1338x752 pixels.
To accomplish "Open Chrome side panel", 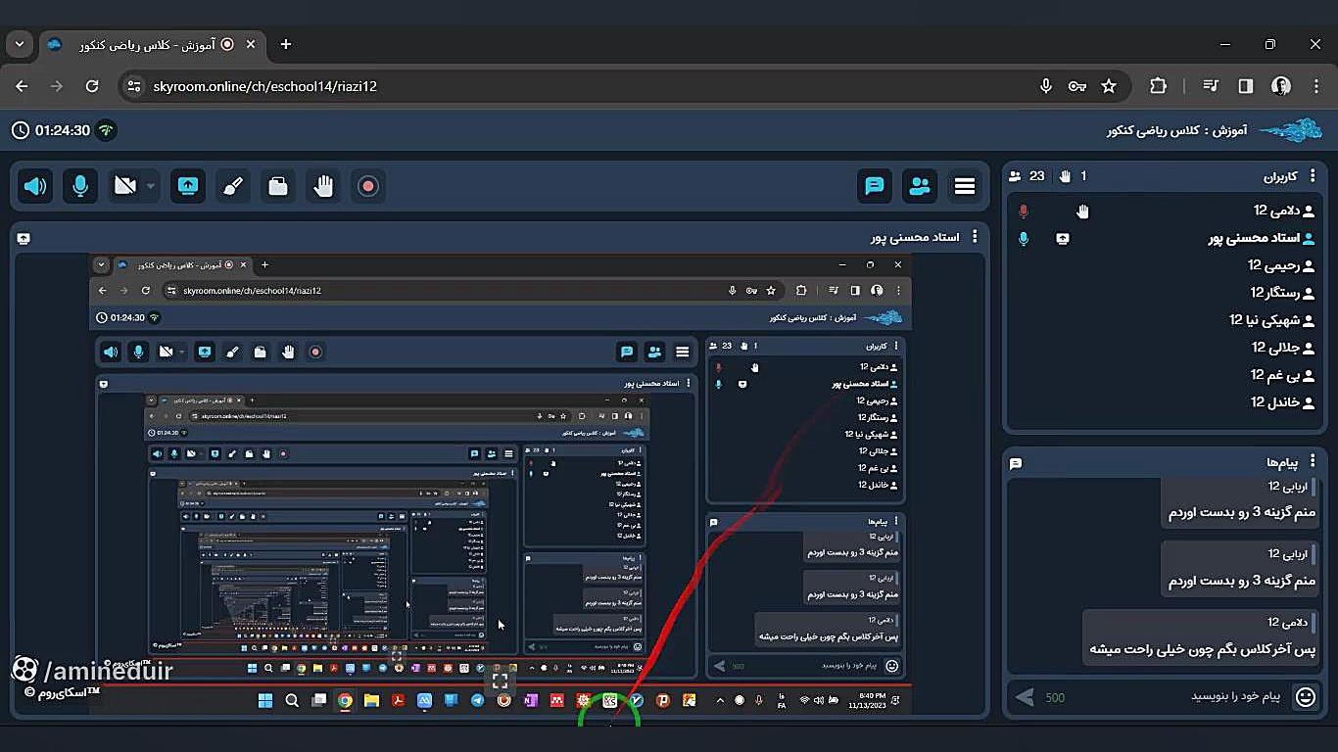I will pos(1246,86).
